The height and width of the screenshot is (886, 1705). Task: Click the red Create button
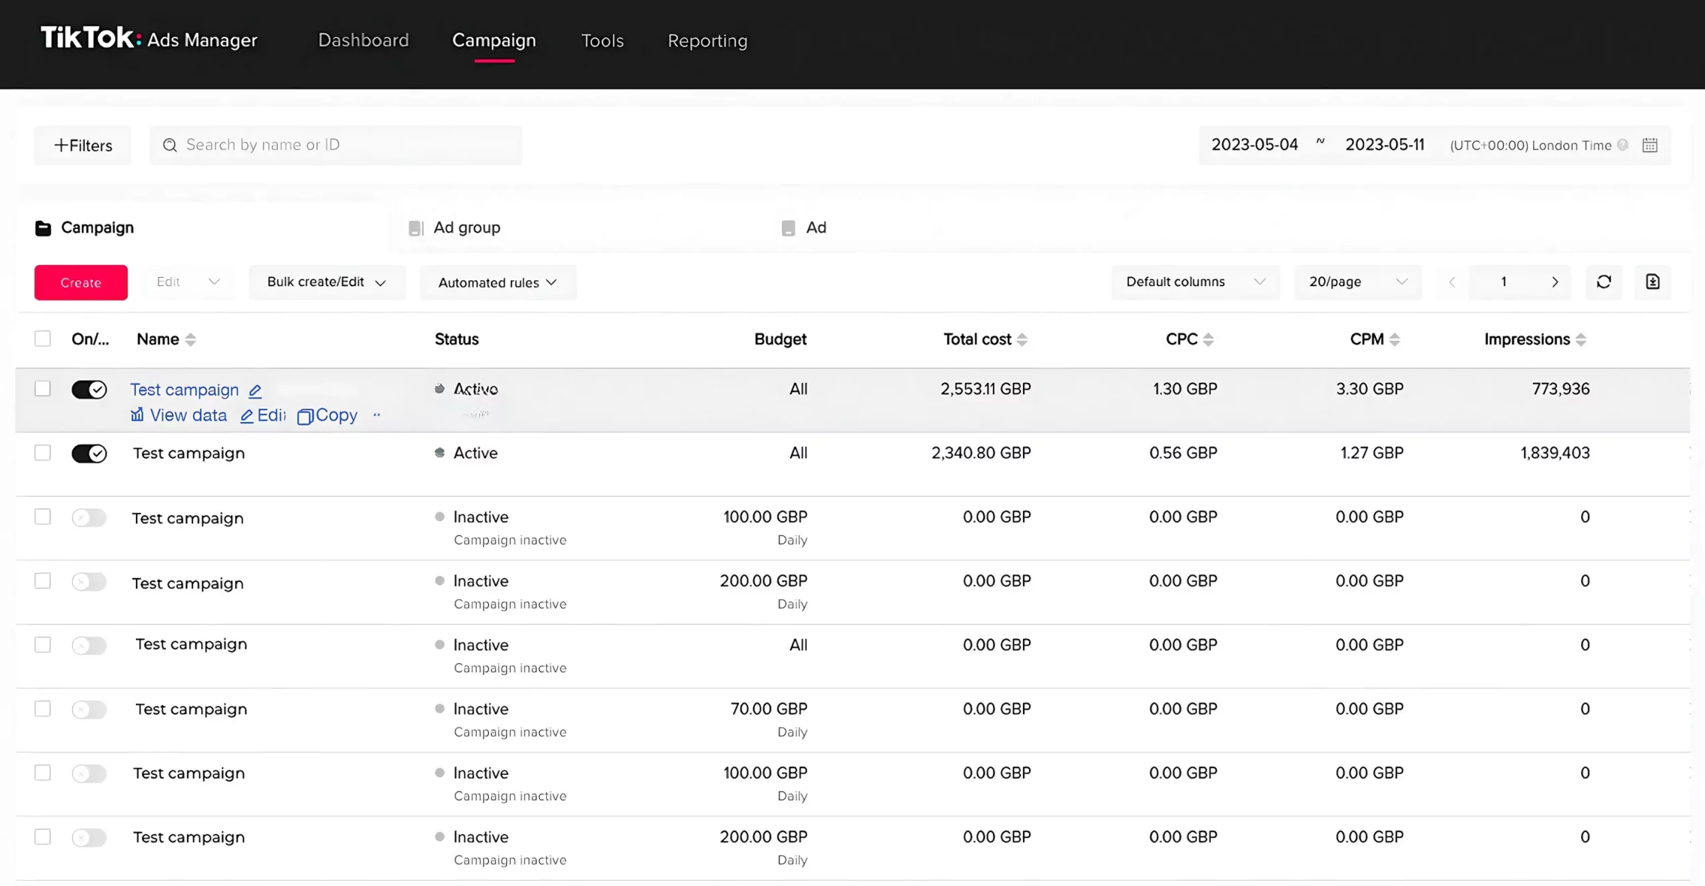click(x=81, y=283)
